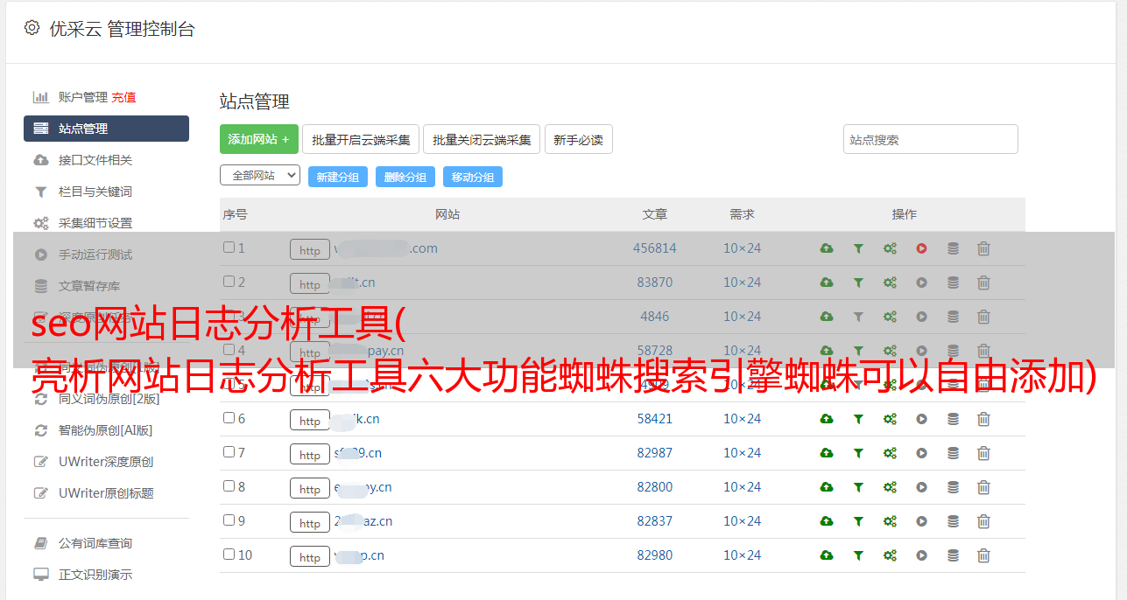
Task: Open 公有词库查询 in the sidebar
Action: click(95, 543)
